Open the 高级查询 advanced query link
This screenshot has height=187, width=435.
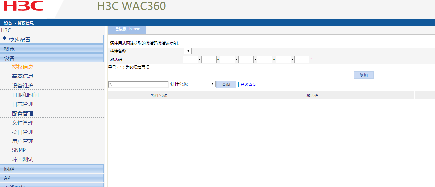[248, 85]
